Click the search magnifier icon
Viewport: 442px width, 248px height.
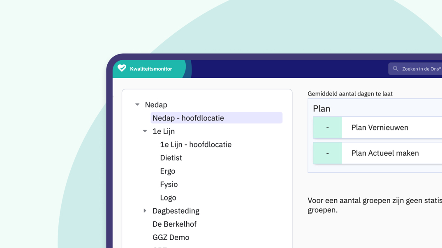395,68
